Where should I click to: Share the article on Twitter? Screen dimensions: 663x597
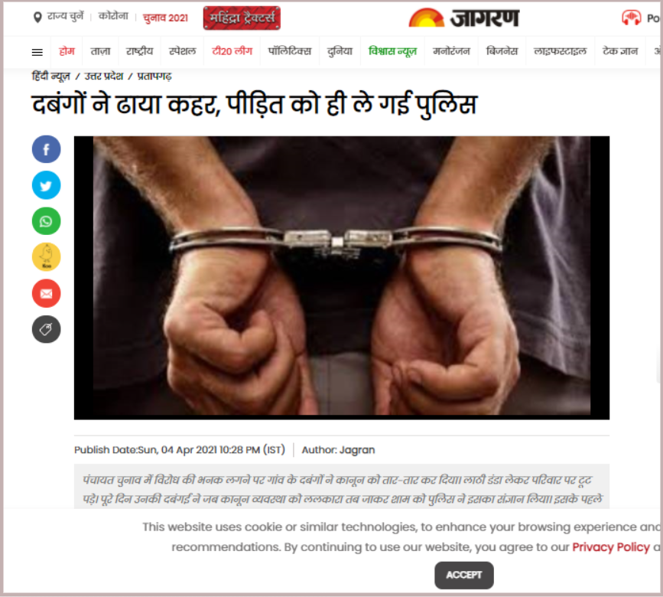tap(46, 185)
